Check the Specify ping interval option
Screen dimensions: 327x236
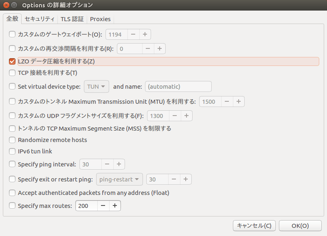[12, 164]
